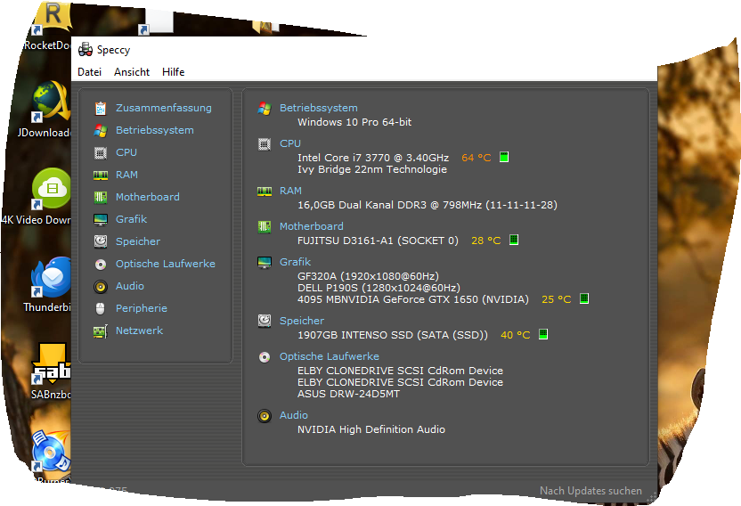The height and width of the screenshot is (506, 741).
Task: Click the Zusammenfassung clipboard icon
Action: pos(100,109)
